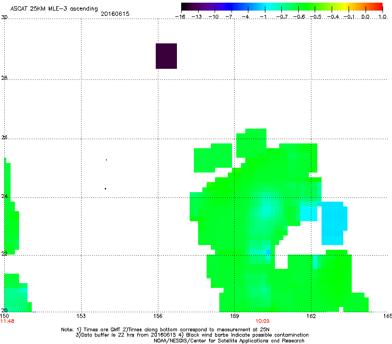This screenshot has height=344, width=392.
Task: Click the note line starting 'Note: 1) Times are GMT'
Action: click(165, 330)
